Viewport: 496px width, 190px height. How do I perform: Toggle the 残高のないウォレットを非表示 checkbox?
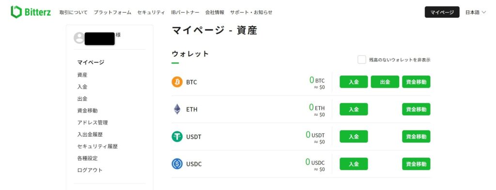(x=362, y=60)
